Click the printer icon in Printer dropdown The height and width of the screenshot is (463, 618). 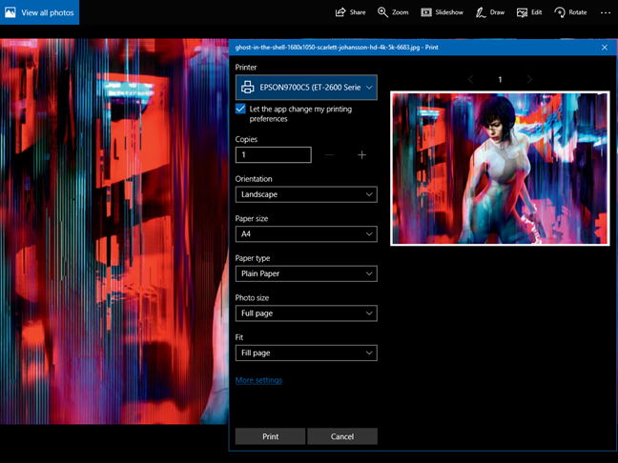tap(248, 88)
